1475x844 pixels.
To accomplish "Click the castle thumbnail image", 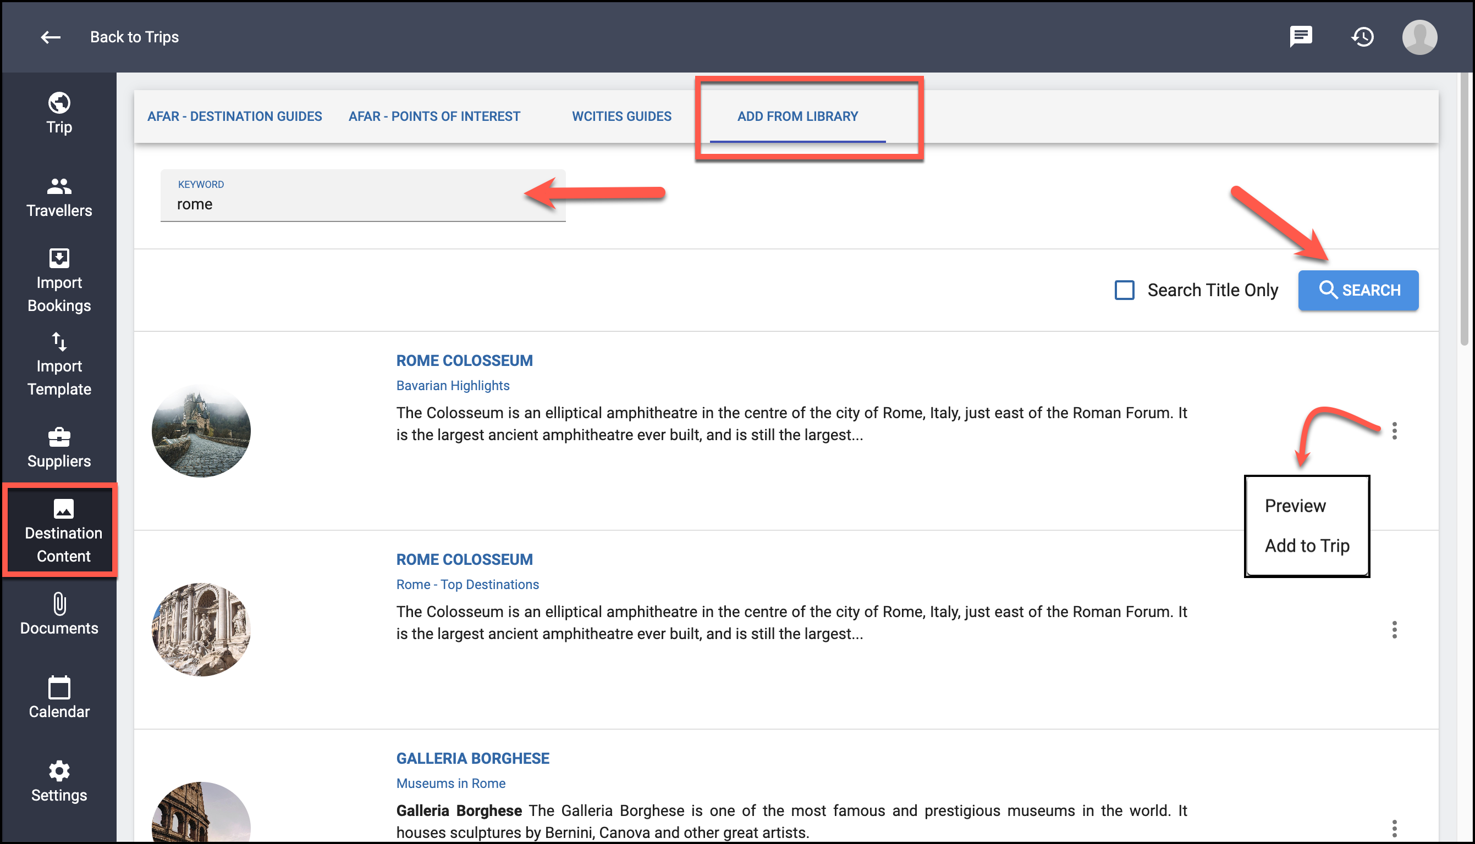I will 201,431.
